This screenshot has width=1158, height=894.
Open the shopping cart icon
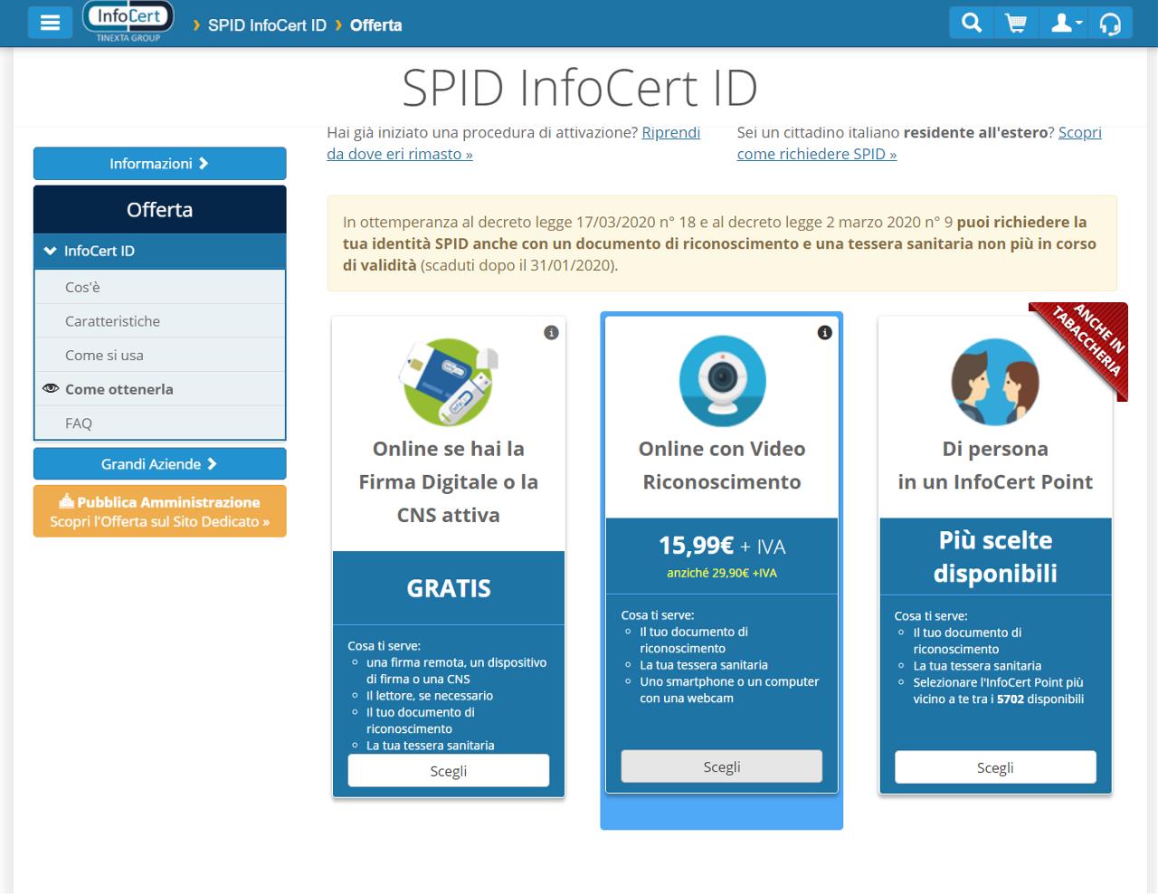click(1017, 22)
